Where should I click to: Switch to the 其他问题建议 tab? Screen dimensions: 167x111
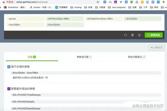(137, 57)
